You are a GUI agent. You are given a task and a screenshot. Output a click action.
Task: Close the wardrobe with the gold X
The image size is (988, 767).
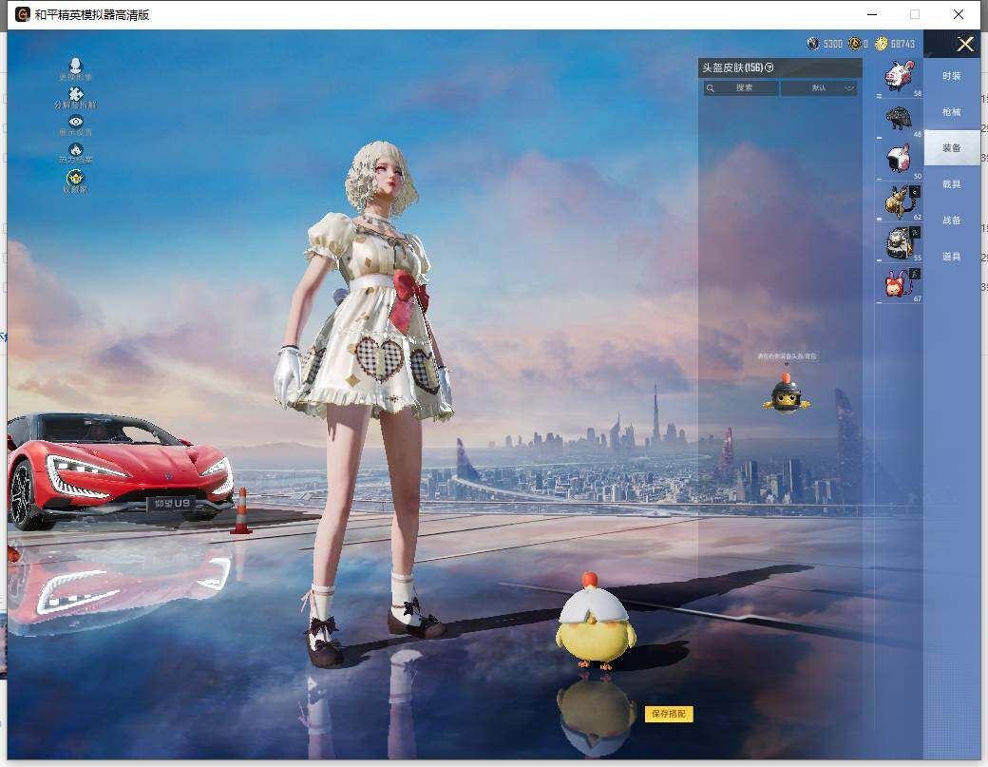tap(965, 44)
